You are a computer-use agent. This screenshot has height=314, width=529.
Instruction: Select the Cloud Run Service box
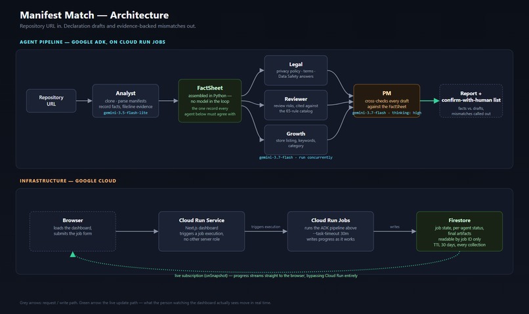coord(201,231)
